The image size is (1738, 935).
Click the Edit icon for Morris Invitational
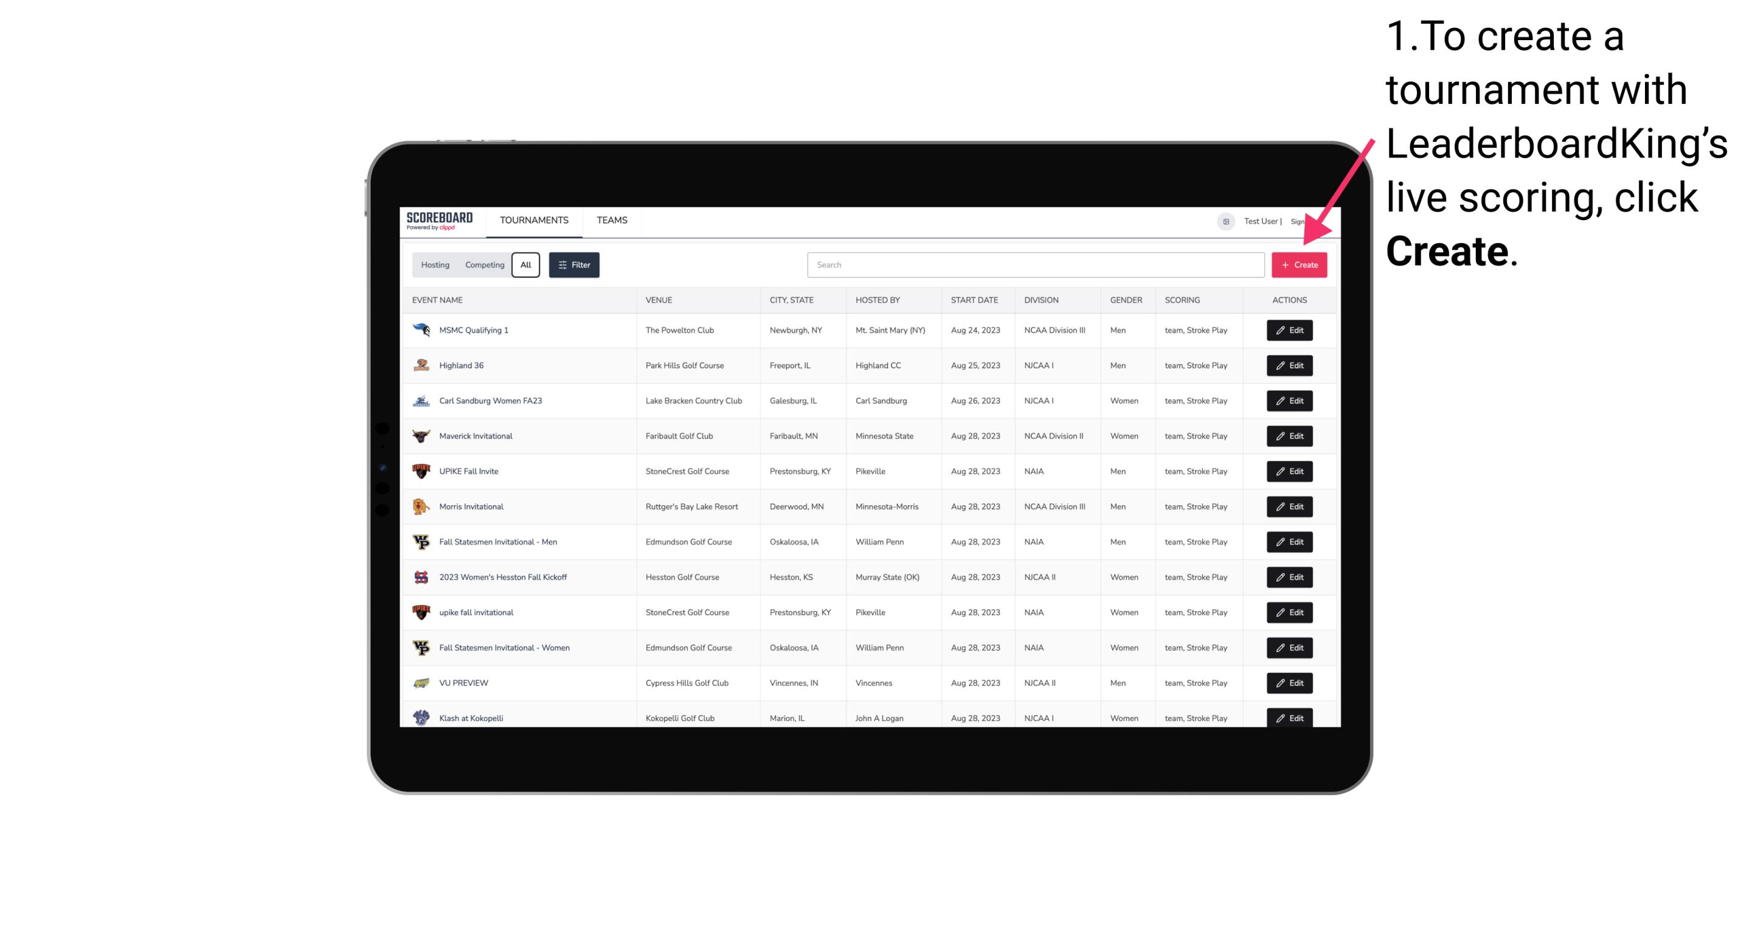pos(1289,506)
